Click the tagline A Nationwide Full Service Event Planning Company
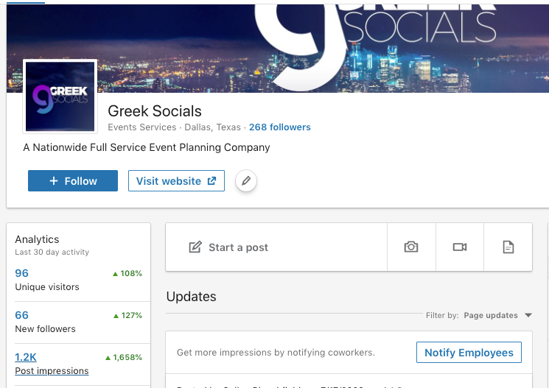549x388 pixels. point(147,148)
